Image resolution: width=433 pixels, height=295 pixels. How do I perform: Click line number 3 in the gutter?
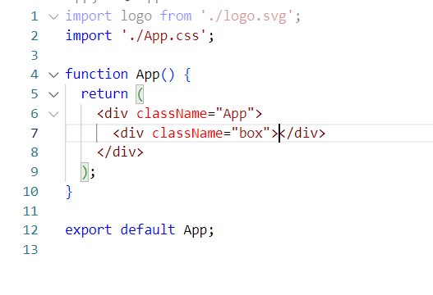click(35, 56)
